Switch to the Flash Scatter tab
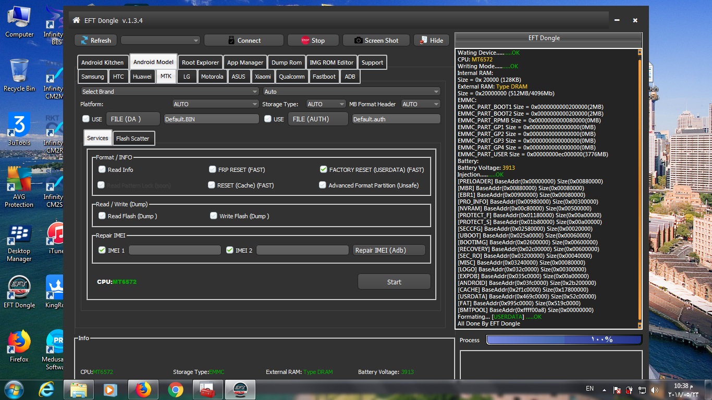This screenshot has width=712, height=400. (133, 139)
